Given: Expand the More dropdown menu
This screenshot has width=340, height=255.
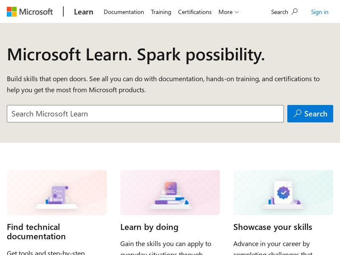Looking at the screenshot, I should tap(229, 12).
